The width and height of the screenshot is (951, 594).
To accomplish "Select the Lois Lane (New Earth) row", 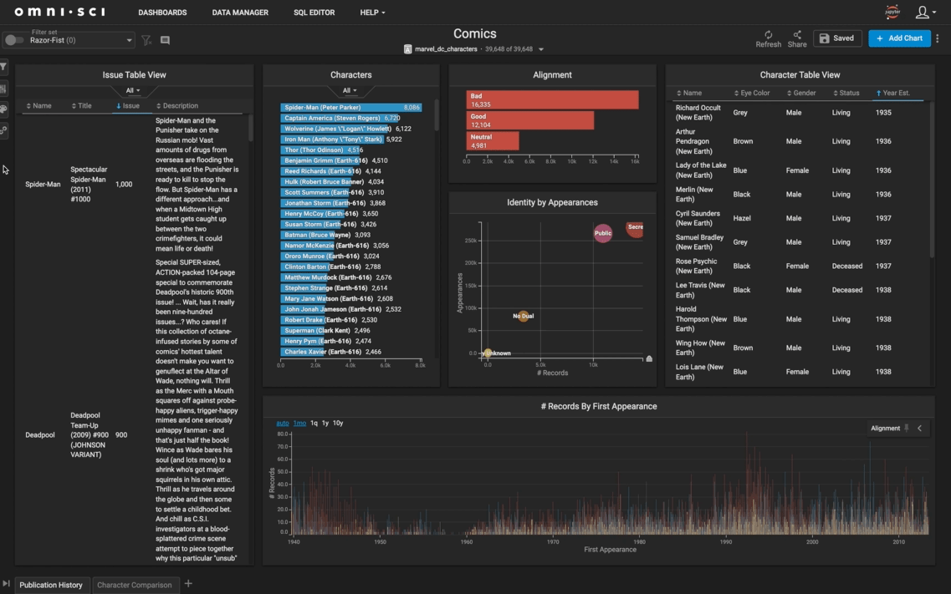I will point(800,372).
